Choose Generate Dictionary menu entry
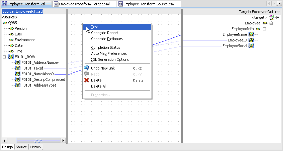The image size is (283, 151). [x=117, y=39]
